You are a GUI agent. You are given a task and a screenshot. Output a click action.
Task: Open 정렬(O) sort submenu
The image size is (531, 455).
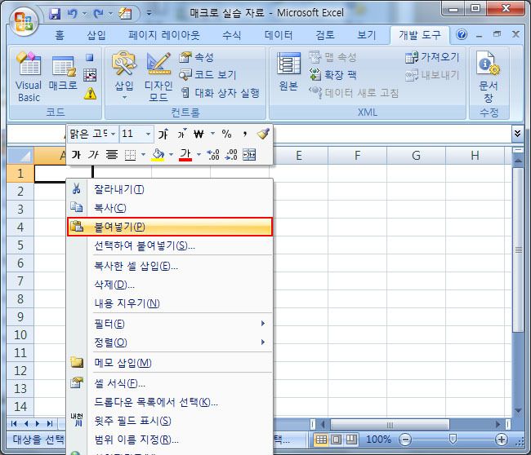coord(170,342)
